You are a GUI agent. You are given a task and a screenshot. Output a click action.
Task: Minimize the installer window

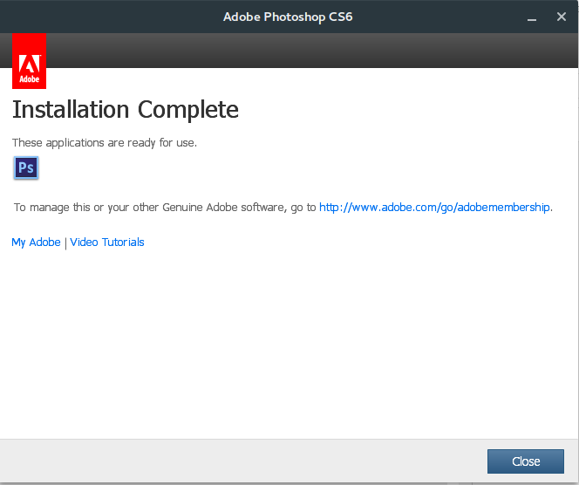pos(530,17)
